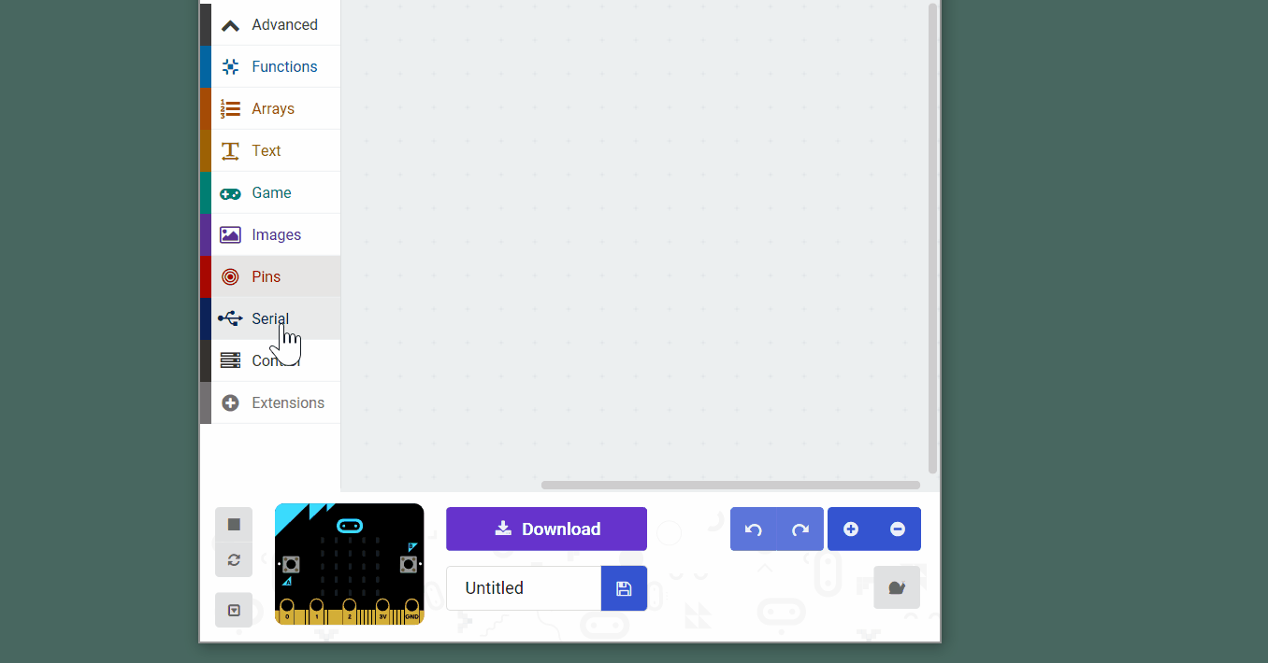This screenshot has height=663, width=1268.
Task: Click the Download button
Action: [x=546, y=529]
